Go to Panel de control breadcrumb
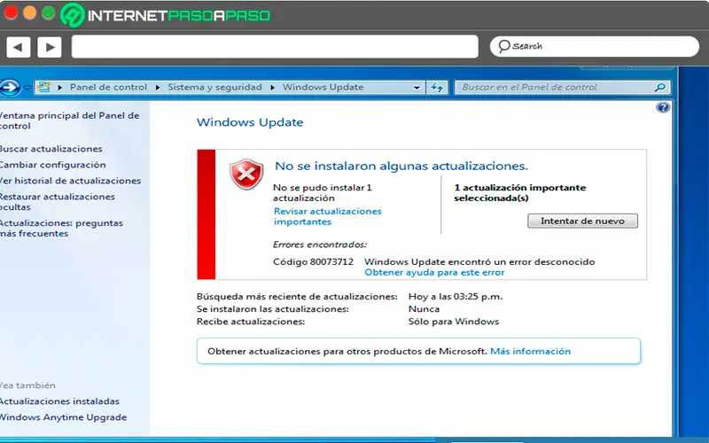The height and width of the screenshot is (443, 709). click(x=108, y=87)
